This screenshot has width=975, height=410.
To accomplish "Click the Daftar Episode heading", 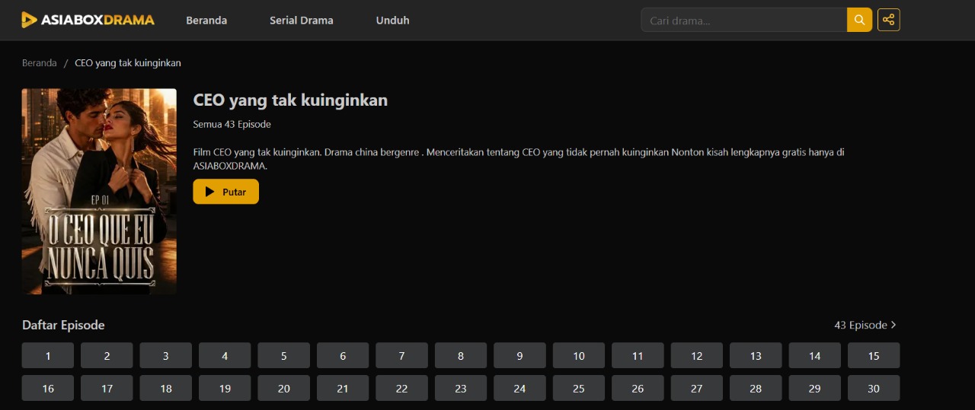I will (x=63, y=325).
